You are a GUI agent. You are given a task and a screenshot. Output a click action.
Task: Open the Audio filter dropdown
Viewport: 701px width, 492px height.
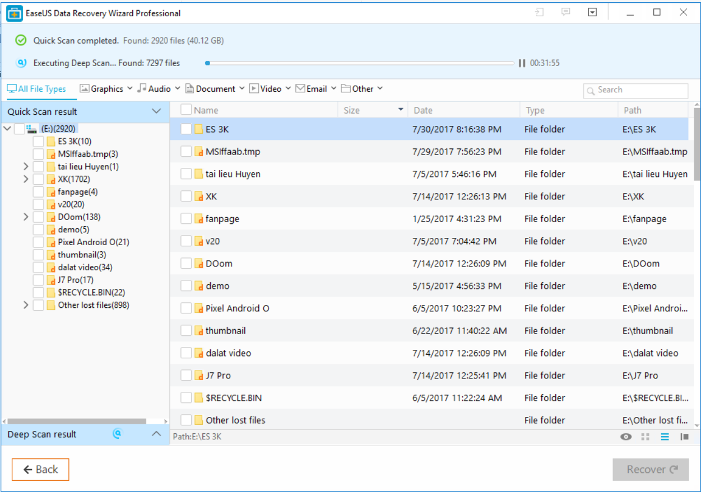coord(159,88)
